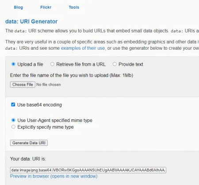This screenshot has height=185, width=199.
Task: Click the Use base64 encoding label text
Action: [39, 105]
